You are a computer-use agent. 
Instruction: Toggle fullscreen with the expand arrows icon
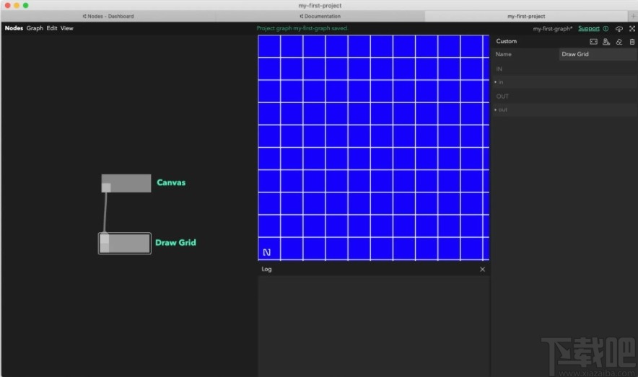pos(632,28)
